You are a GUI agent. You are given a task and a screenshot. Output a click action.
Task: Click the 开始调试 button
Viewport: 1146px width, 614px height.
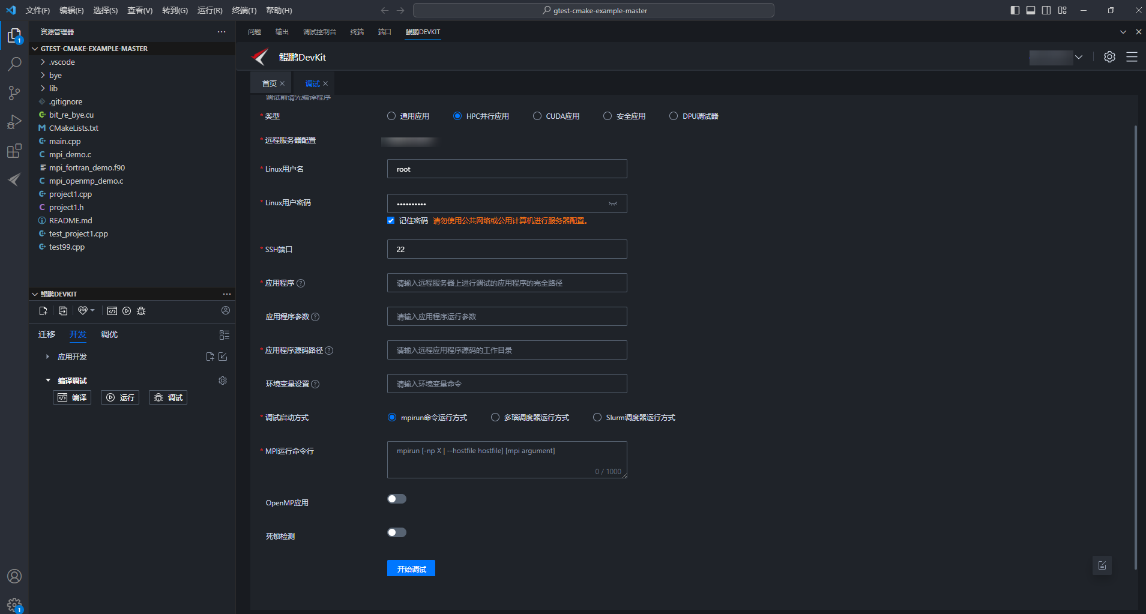(411, 568)
